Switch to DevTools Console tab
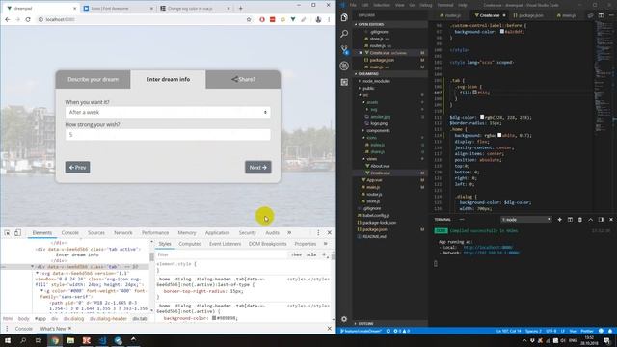This screenshot has width=617, height=347. (70, 233)
